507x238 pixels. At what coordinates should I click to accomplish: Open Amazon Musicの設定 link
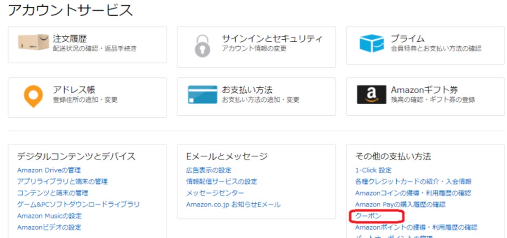pos(49,216)
